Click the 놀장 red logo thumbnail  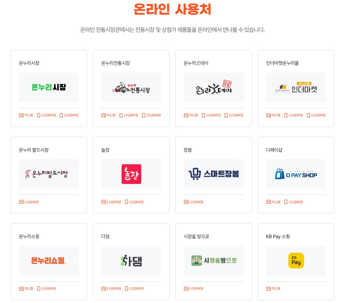(131, 174)
